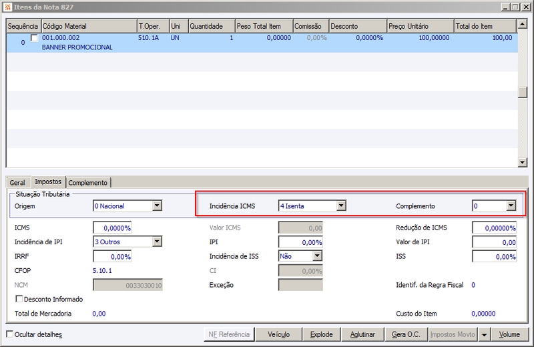
Task: Enable the Desconto Informado checkbox
Action: coord(19,299)
